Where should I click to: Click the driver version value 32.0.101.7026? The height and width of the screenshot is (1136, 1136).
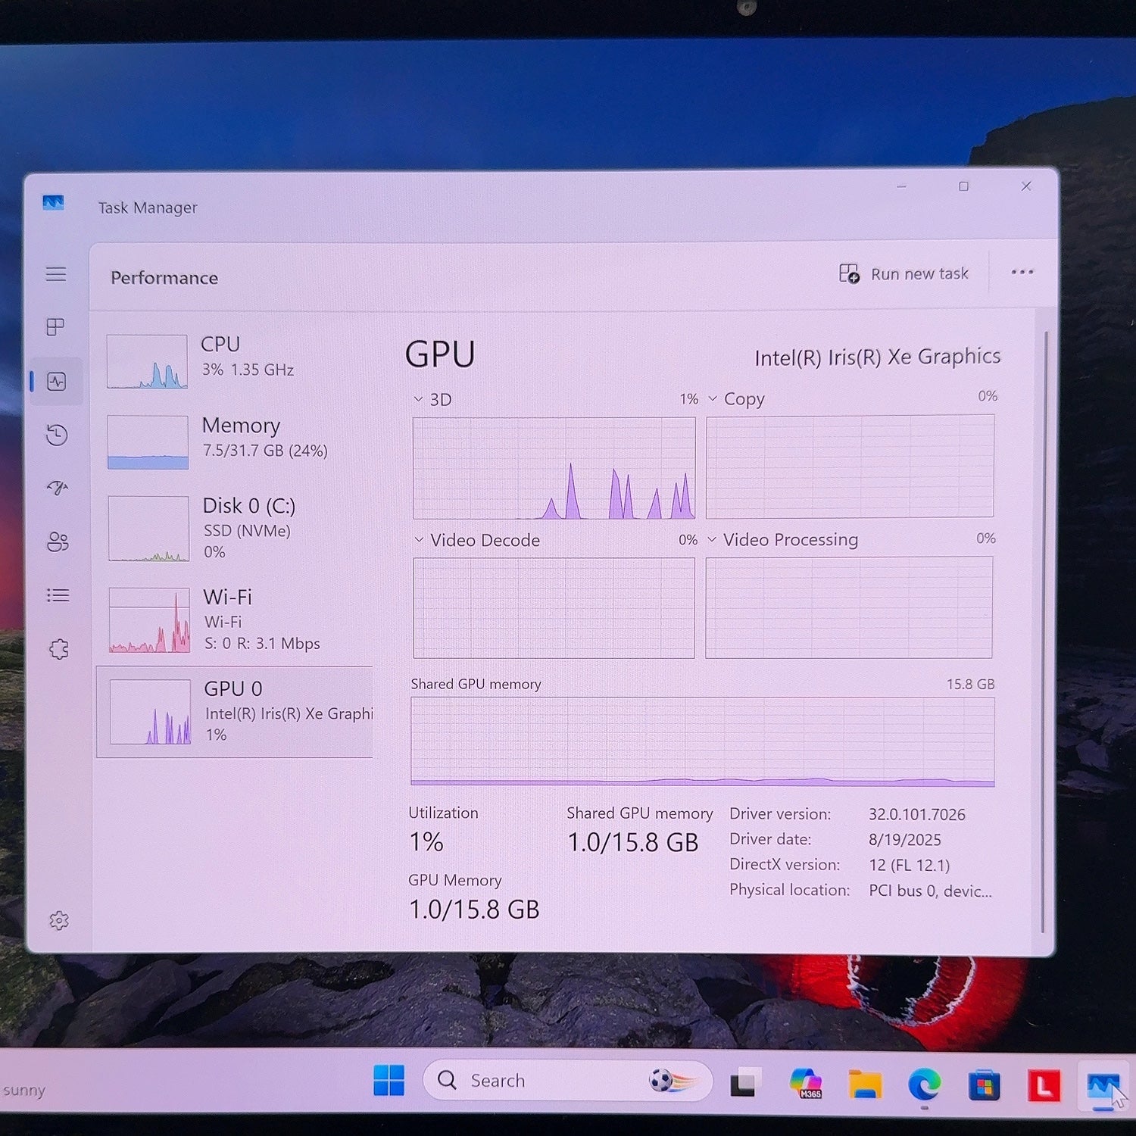tap(917, 814)
